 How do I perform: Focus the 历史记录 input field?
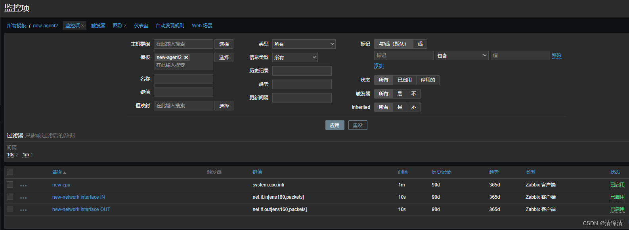(x=302, y=71)
